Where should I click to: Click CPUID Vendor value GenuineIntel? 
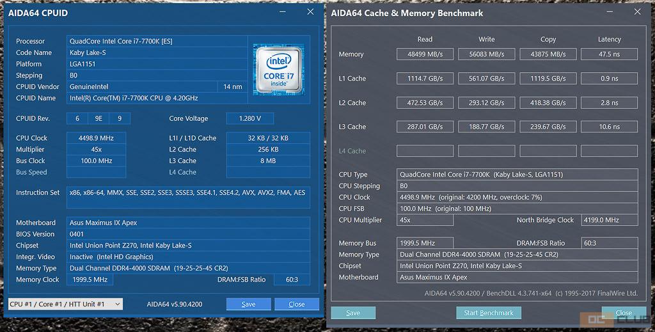tap(142, 86)
